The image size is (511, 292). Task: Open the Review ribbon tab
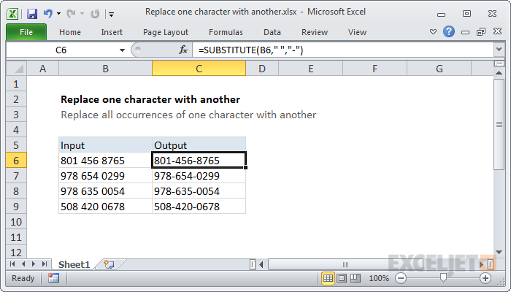[315, 32]
